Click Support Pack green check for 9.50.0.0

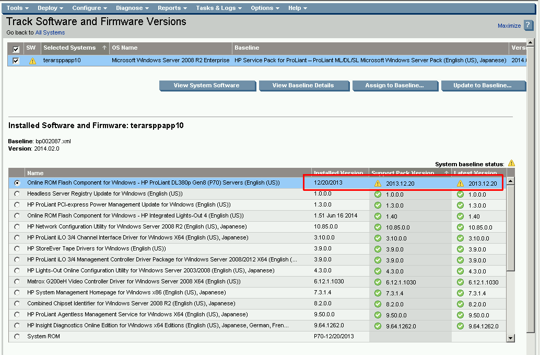click(x=378, y=315)
